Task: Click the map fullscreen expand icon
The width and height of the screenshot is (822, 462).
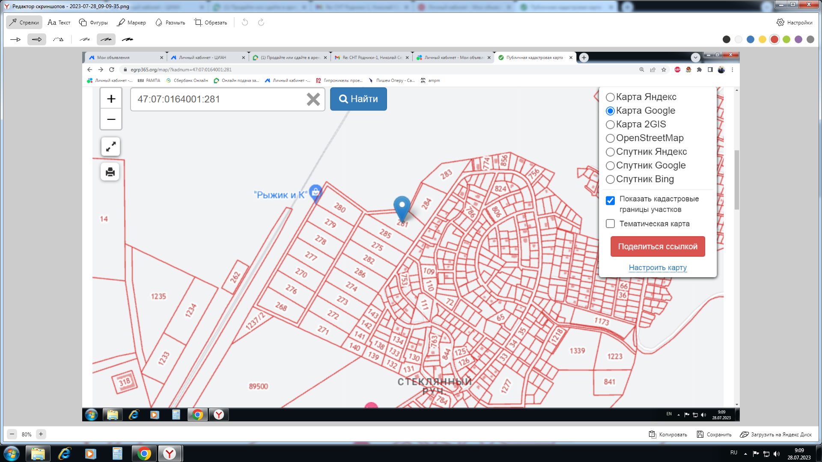Action: (x=110, y=147)
